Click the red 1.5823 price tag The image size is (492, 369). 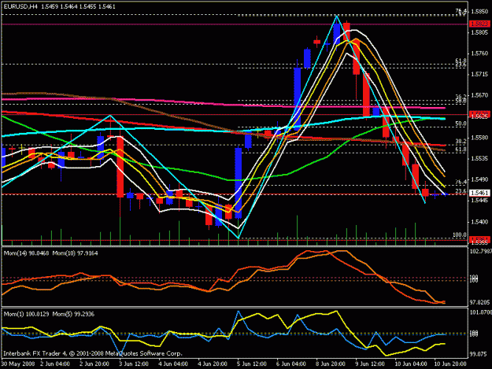[479, 24]
